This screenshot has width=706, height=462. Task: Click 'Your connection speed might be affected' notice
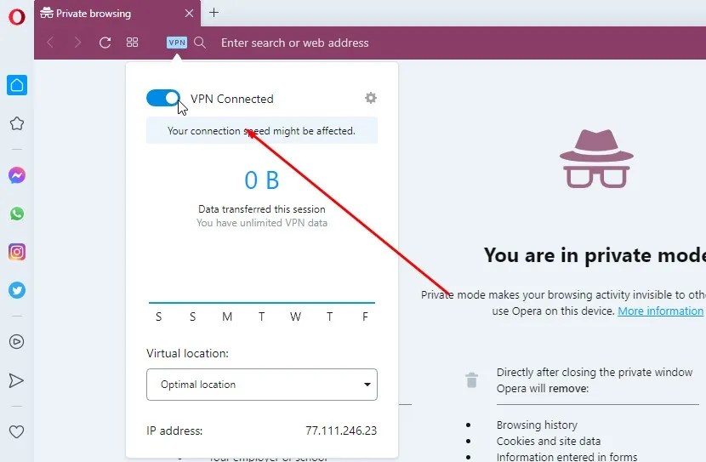tap(262, 130)
